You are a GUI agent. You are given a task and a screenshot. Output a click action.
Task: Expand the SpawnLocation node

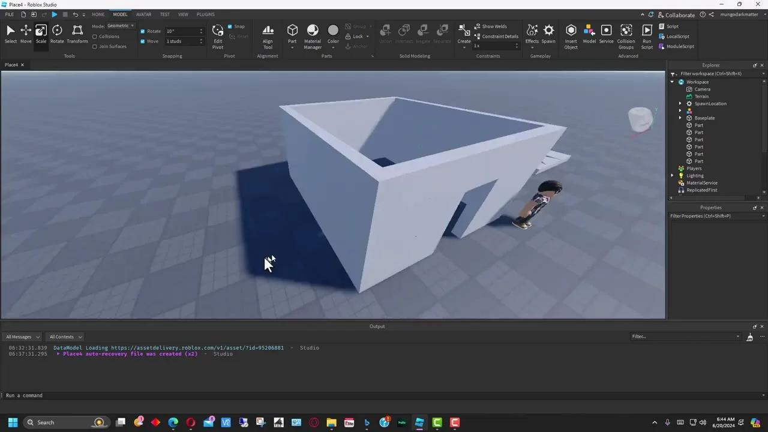point(680,104)
